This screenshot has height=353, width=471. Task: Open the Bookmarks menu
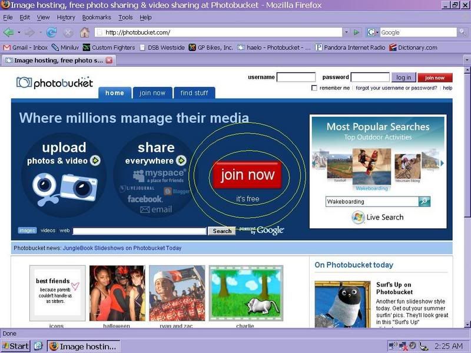[x=96, y=18]
